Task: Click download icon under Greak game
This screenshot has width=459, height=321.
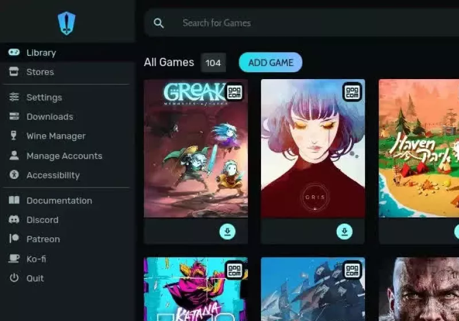Action: click(227, 232)
